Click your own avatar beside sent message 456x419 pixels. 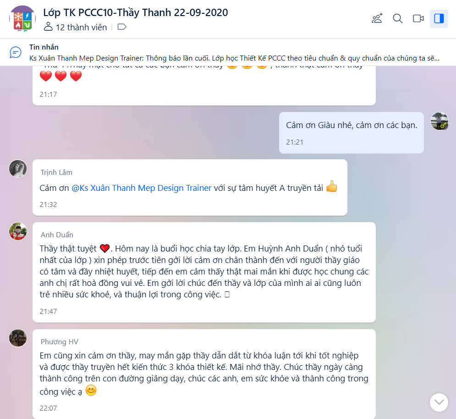440,121
